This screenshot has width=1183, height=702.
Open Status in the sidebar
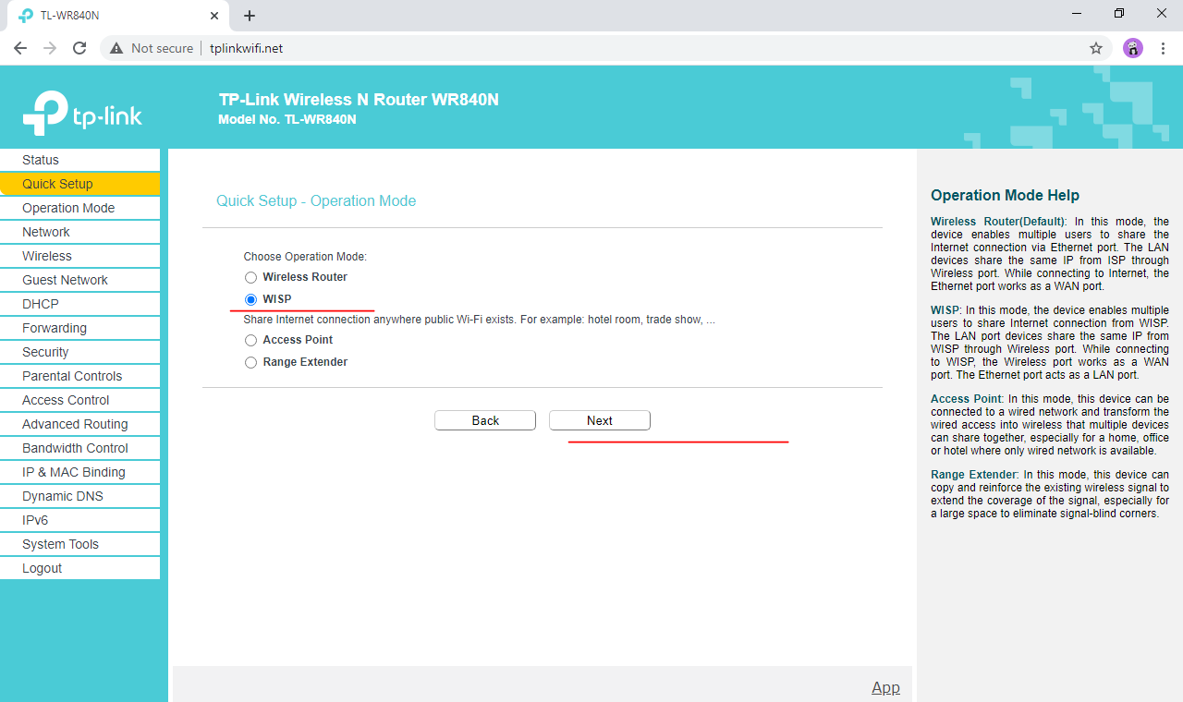click(x=79, y=160)
